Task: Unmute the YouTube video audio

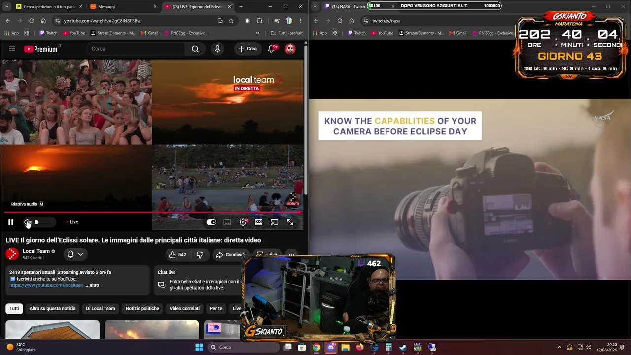Action: (28, 222)
